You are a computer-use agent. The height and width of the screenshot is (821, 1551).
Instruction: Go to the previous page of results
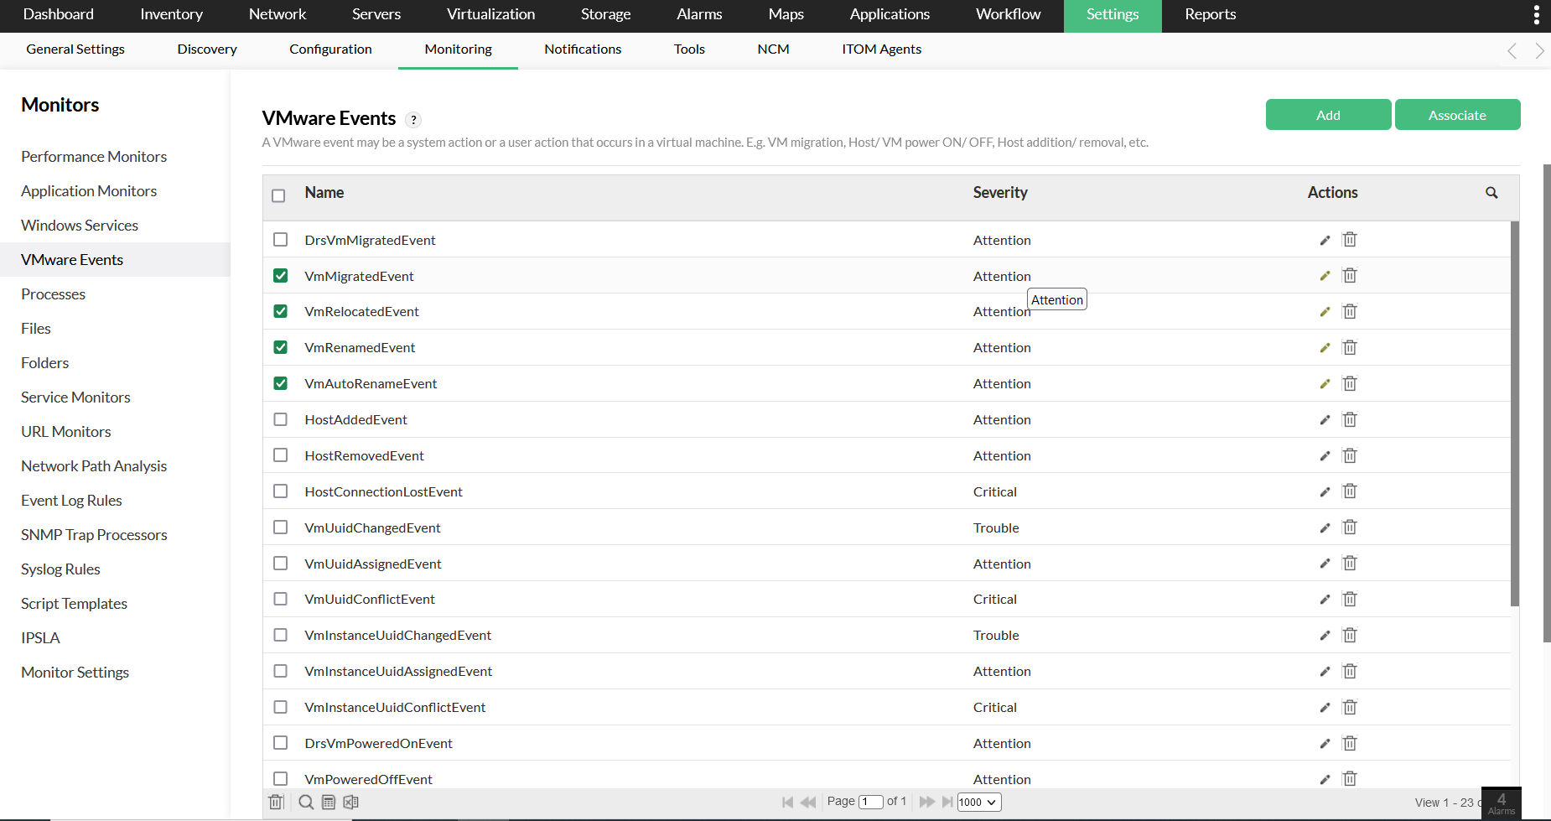click(x=808, y=803)
